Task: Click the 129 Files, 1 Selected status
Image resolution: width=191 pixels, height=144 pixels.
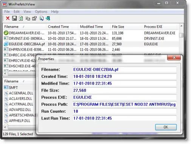Action: click(x=18, y=134)
